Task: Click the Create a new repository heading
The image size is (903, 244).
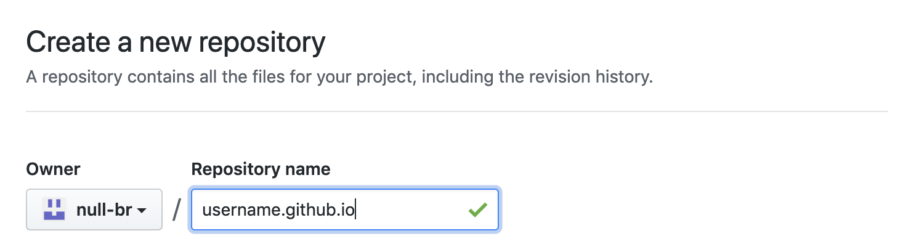Action: (x=176, y=43)
